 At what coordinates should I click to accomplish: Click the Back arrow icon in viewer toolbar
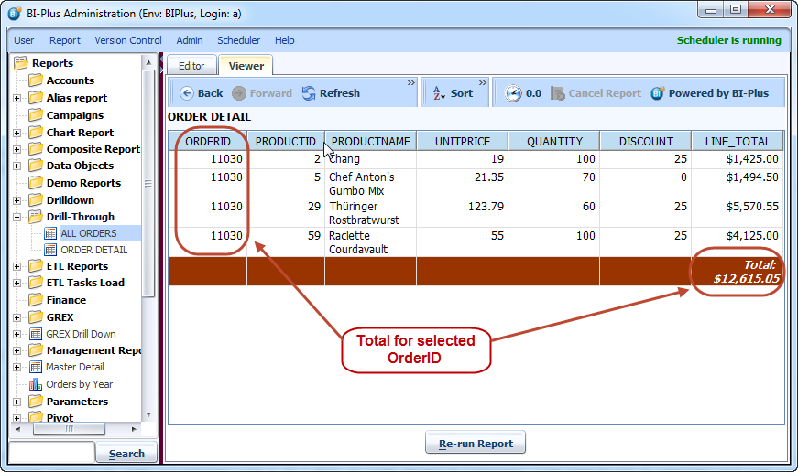click(x=186, y=93)
